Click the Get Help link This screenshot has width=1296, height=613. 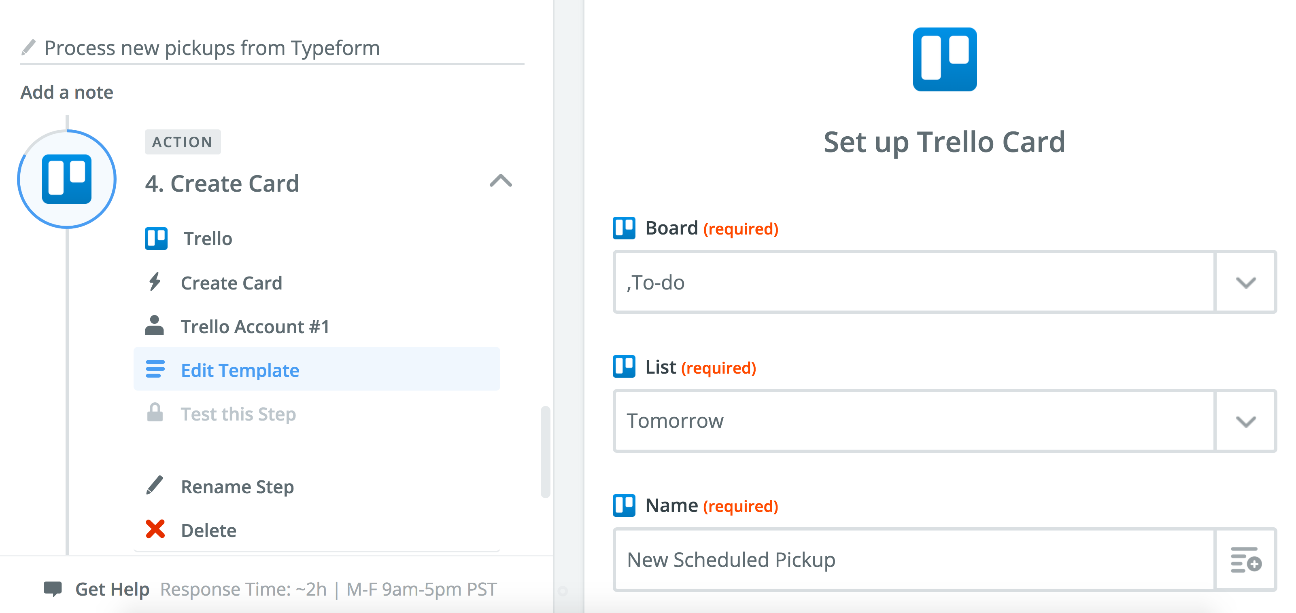pyautogui.click(x=112, y=589)
